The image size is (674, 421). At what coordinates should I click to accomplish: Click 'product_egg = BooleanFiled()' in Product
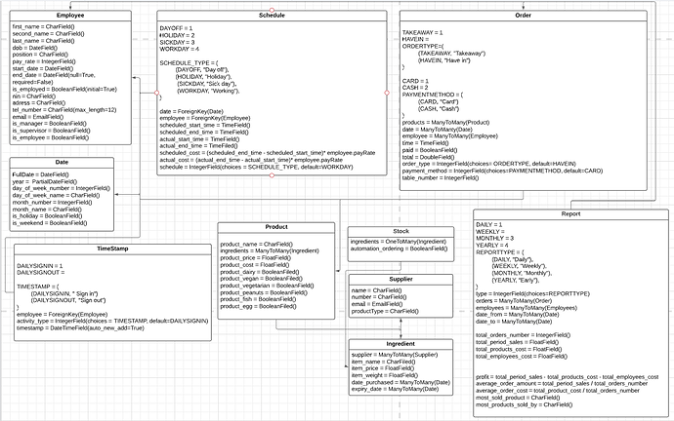258,307
